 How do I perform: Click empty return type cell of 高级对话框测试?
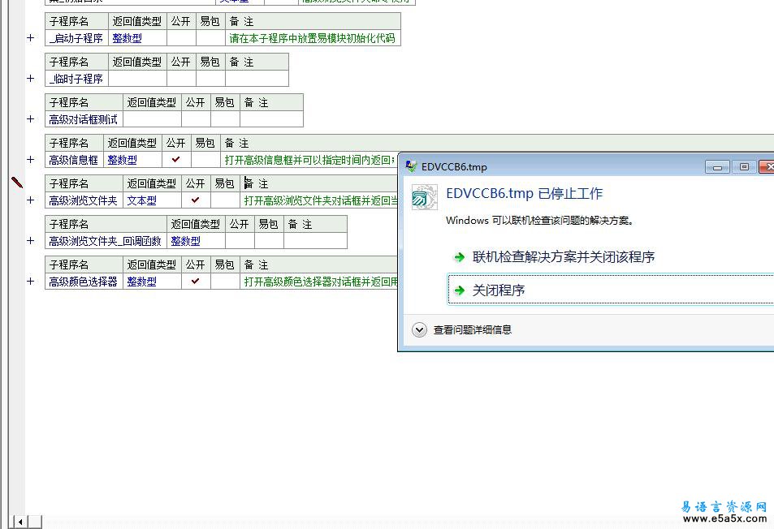152,118
